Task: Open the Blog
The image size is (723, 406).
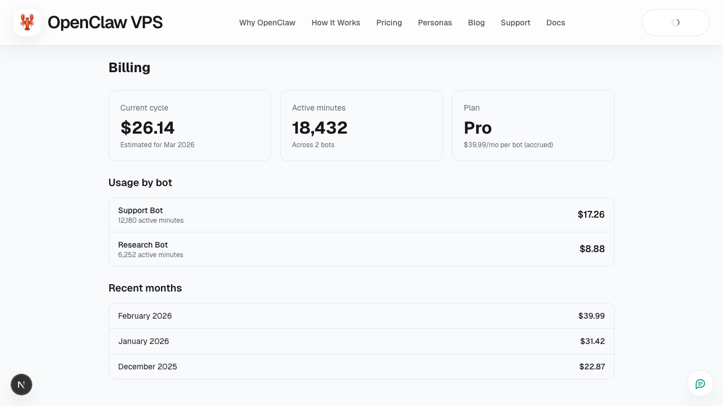Action: 476,23
